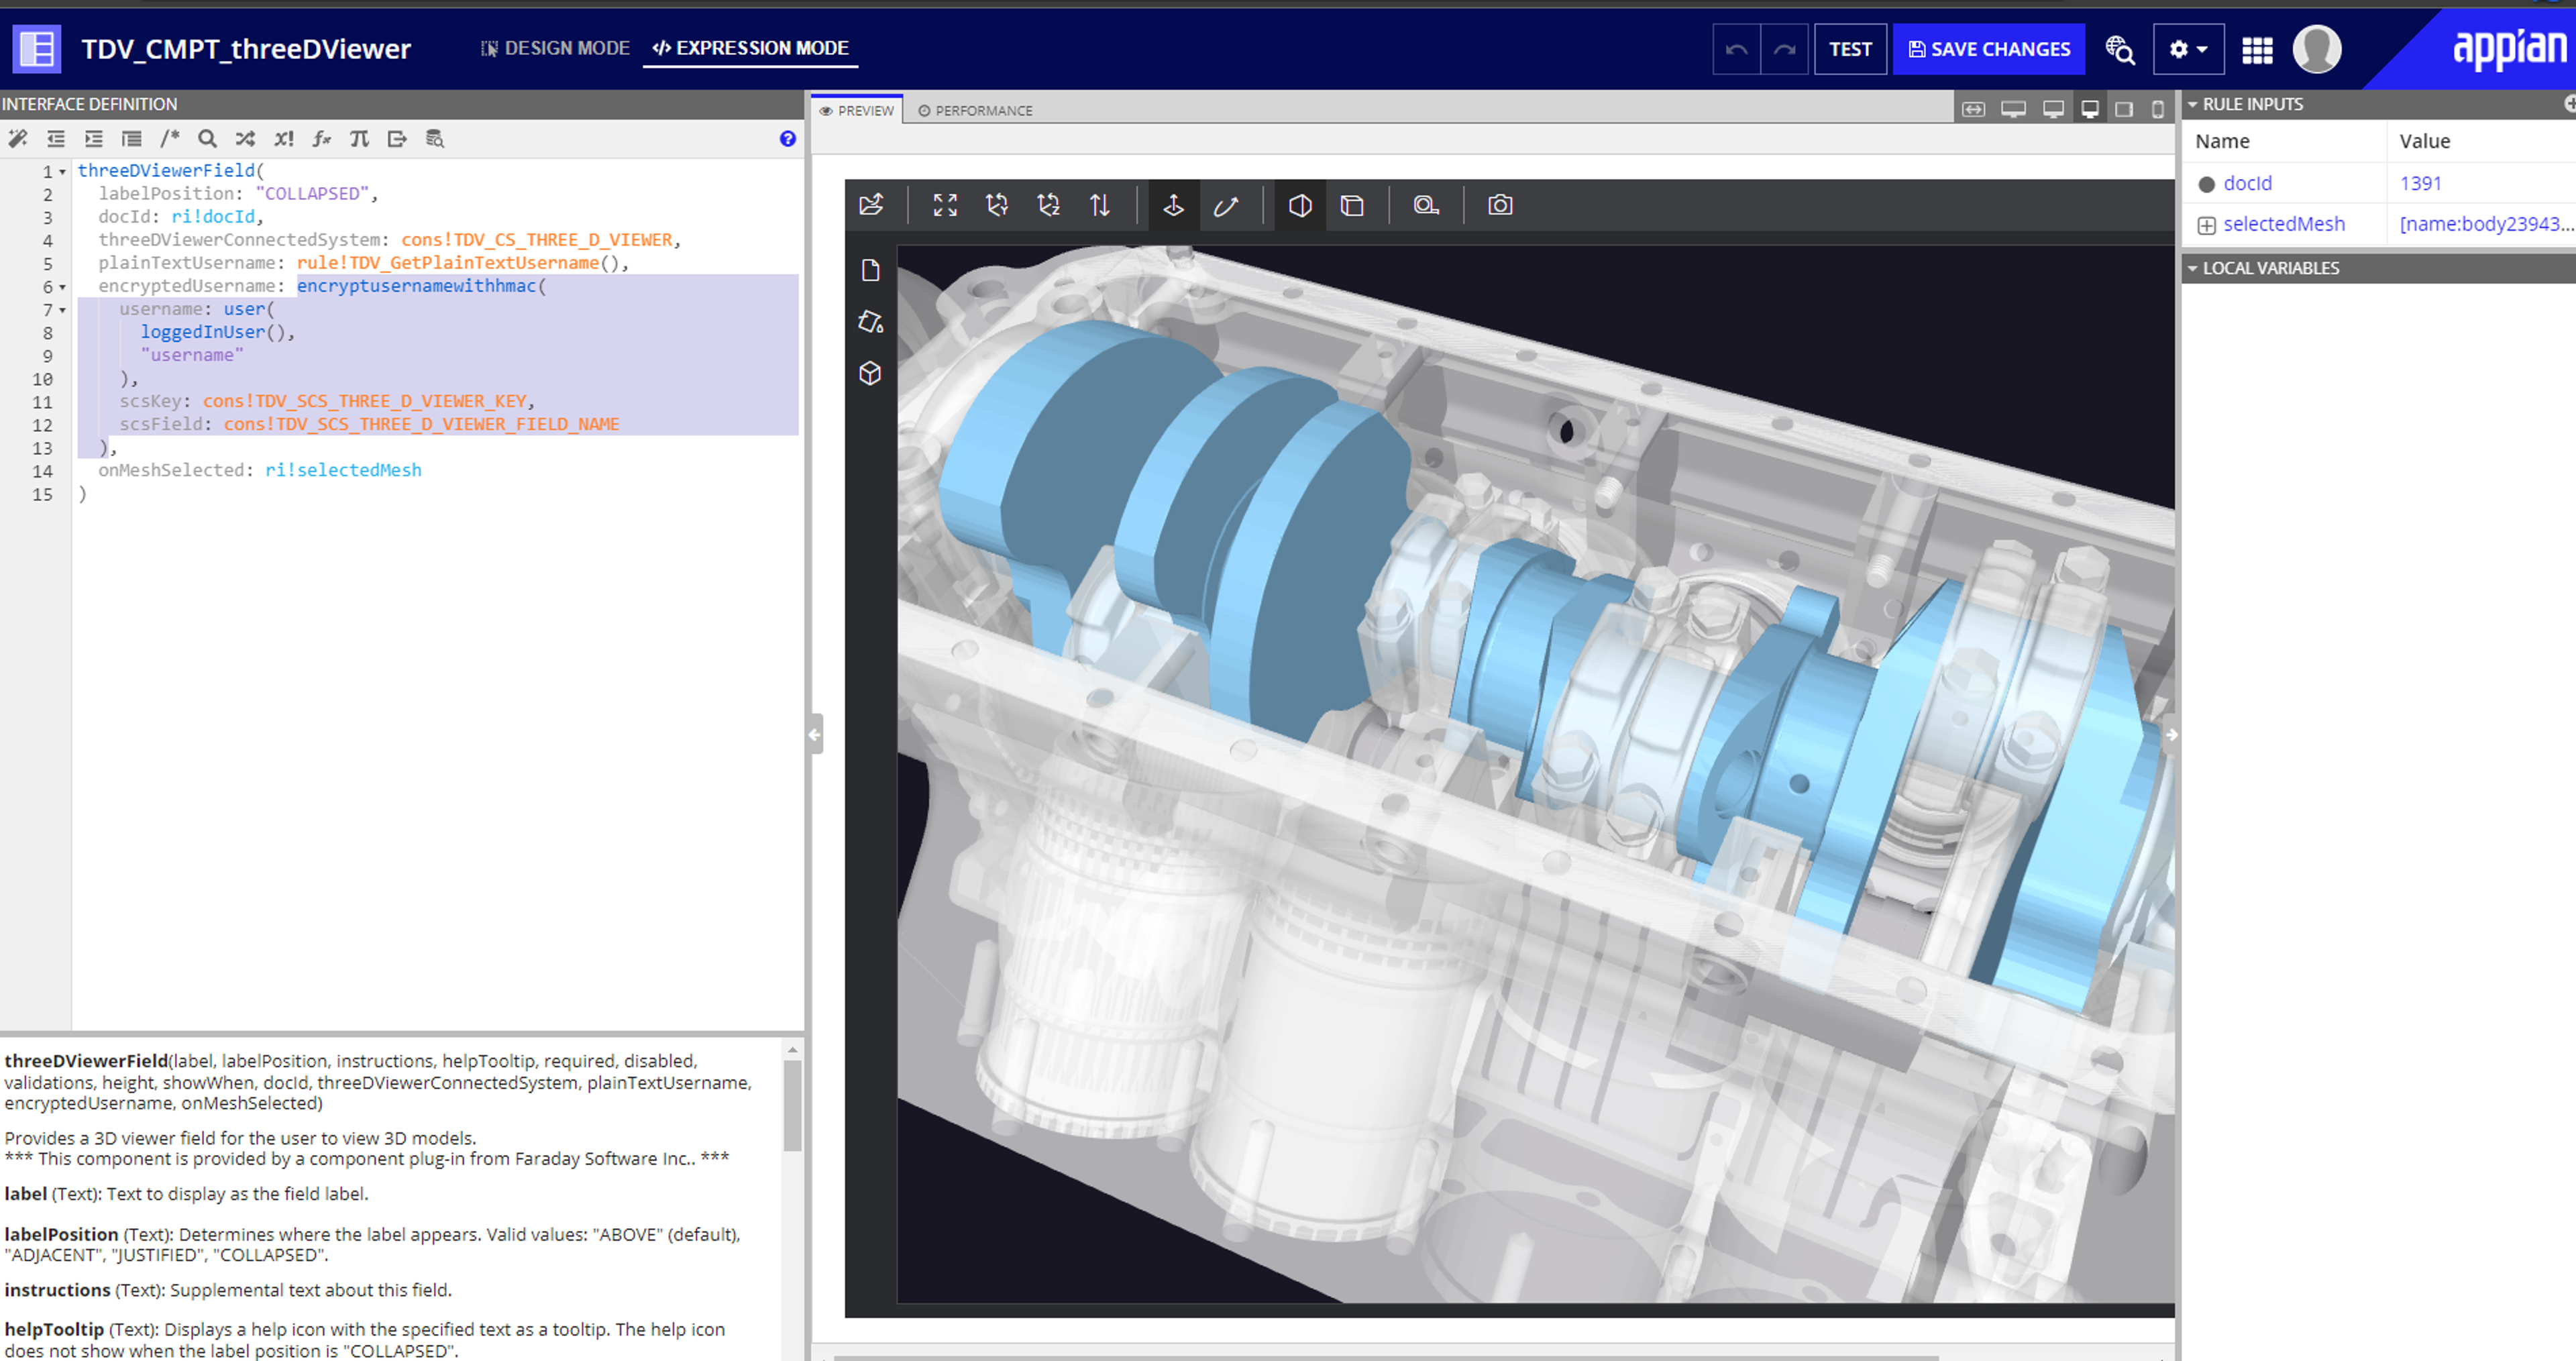Switch to DESIGN MODE
The width and height of the screenshot is (2576, 1361).
(555, 48)
